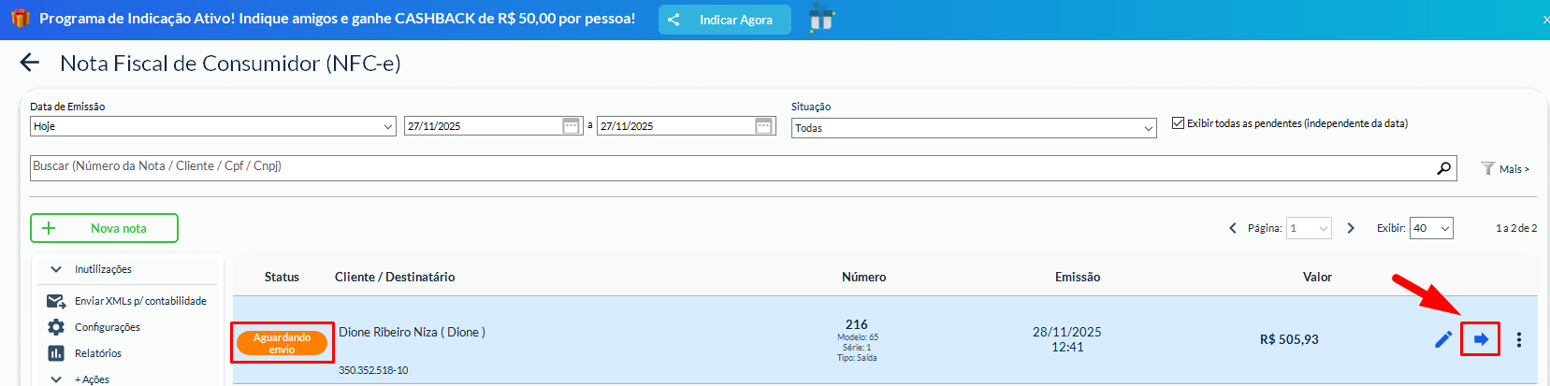This screenshot has width=1550, height=386.
Task: Toggle 'Exibir todas as pendentes' checkbox
Action: (1178, 123)
